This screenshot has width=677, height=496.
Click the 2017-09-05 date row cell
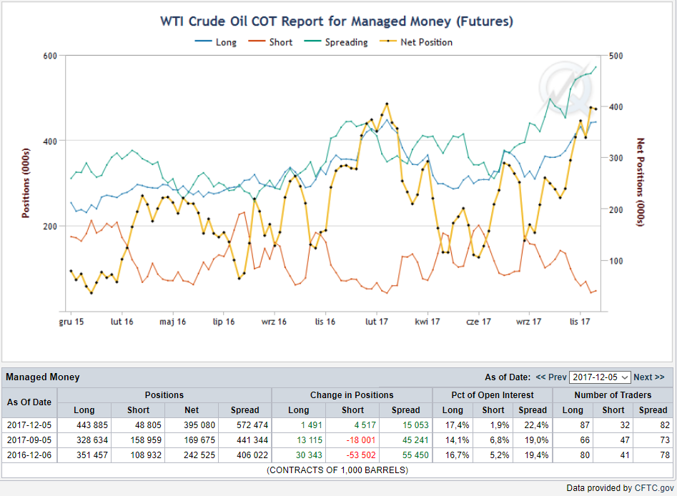click(x=29, y=440)
